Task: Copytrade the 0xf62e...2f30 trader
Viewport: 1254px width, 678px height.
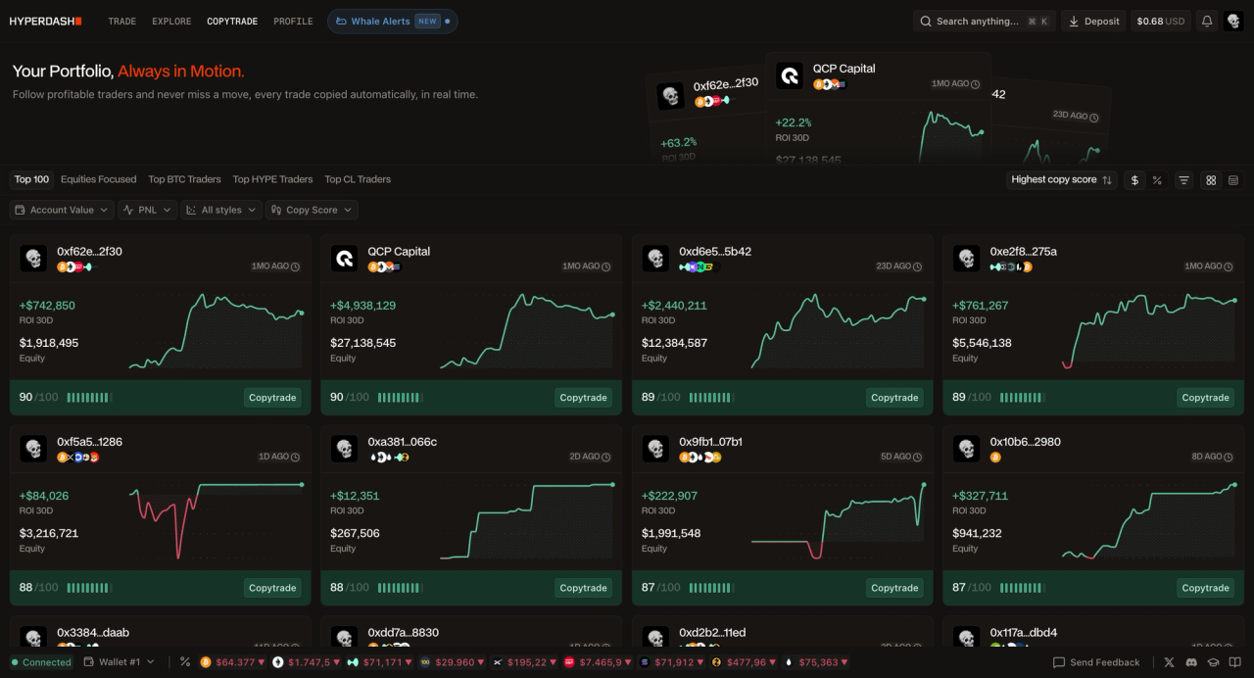Action: (272, 398)
